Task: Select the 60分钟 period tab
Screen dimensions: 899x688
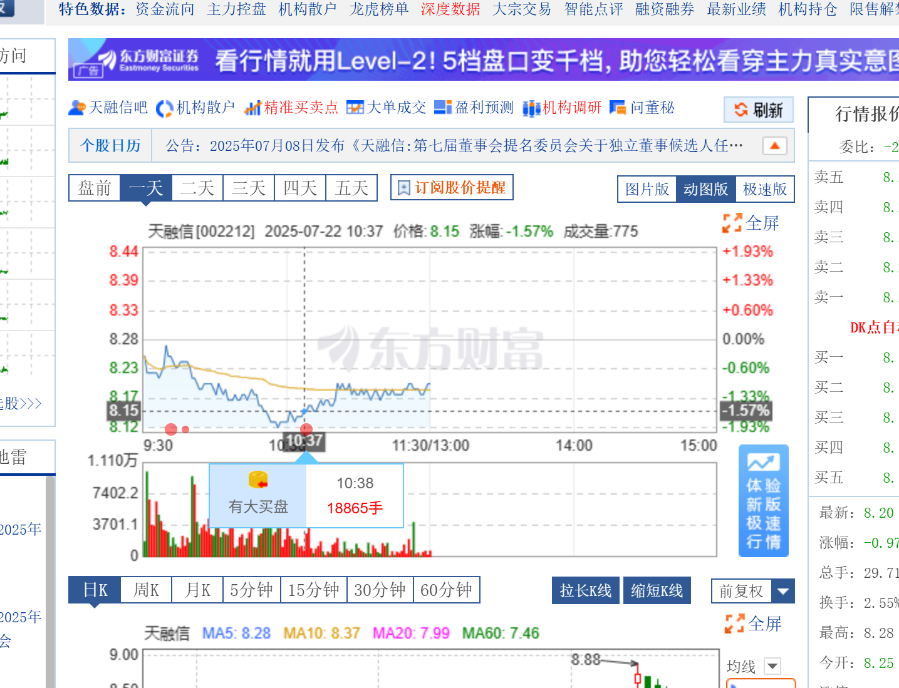Action: tap(447, 590)
